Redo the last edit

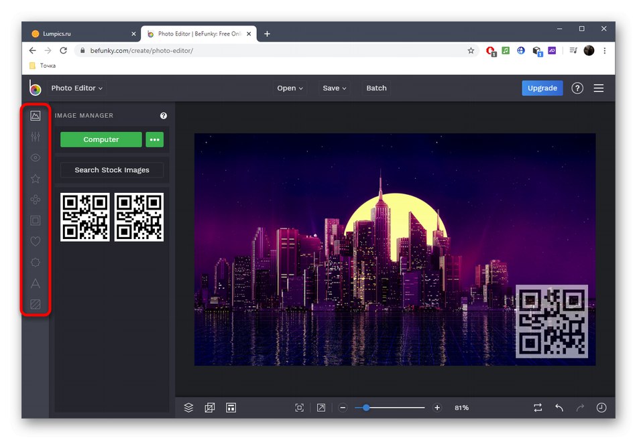(x=580, y=408)
